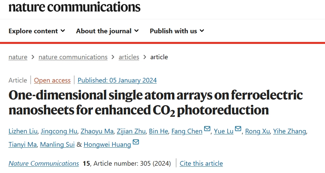Click the Open access link

tap(52, 80)
